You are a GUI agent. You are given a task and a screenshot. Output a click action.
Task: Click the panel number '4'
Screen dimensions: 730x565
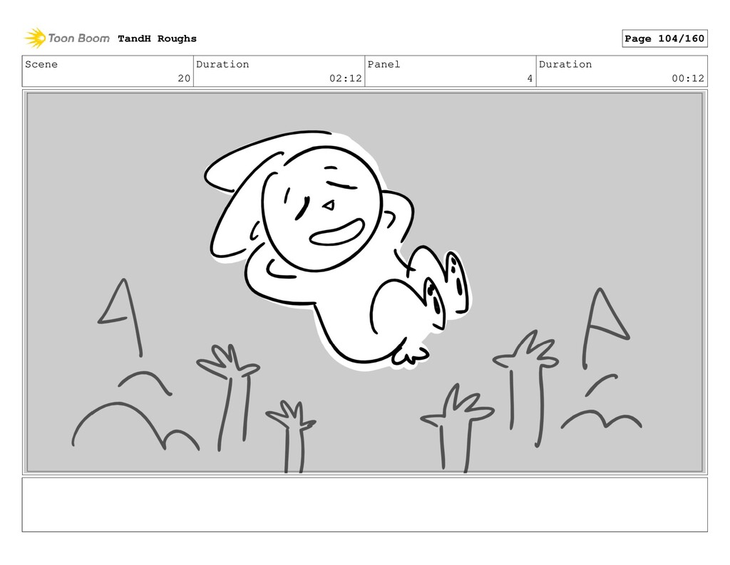[530, 78]
